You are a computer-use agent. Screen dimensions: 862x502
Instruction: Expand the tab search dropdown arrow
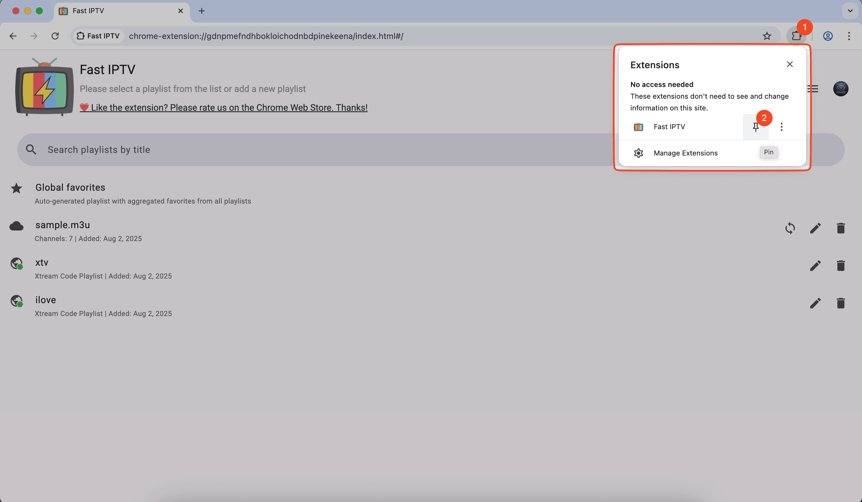click(x=850, y=11)
